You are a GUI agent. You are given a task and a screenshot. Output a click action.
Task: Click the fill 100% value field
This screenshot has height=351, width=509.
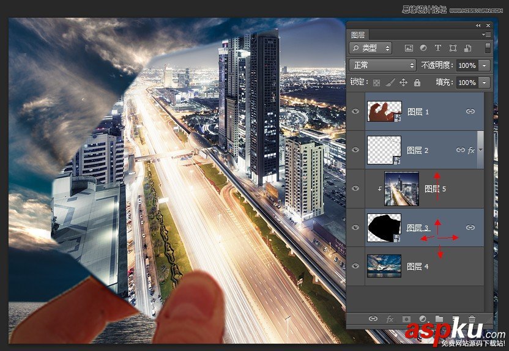(x=468, y=83)
